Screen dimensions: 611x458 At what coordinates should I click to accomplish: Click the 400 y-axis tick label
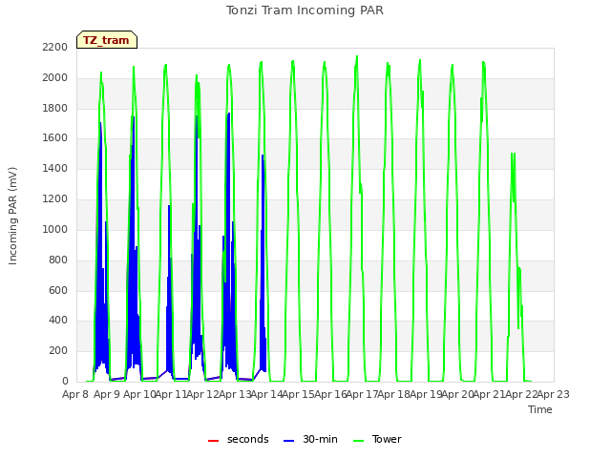coord(58,321)
